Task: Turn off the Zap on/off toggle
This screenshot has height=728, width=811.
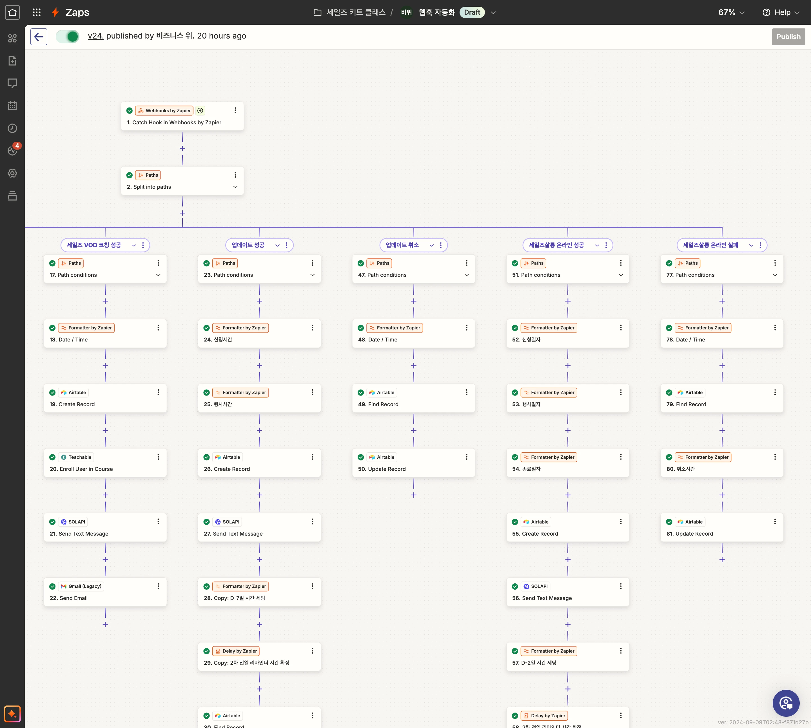Action: [x=67, y=37]
